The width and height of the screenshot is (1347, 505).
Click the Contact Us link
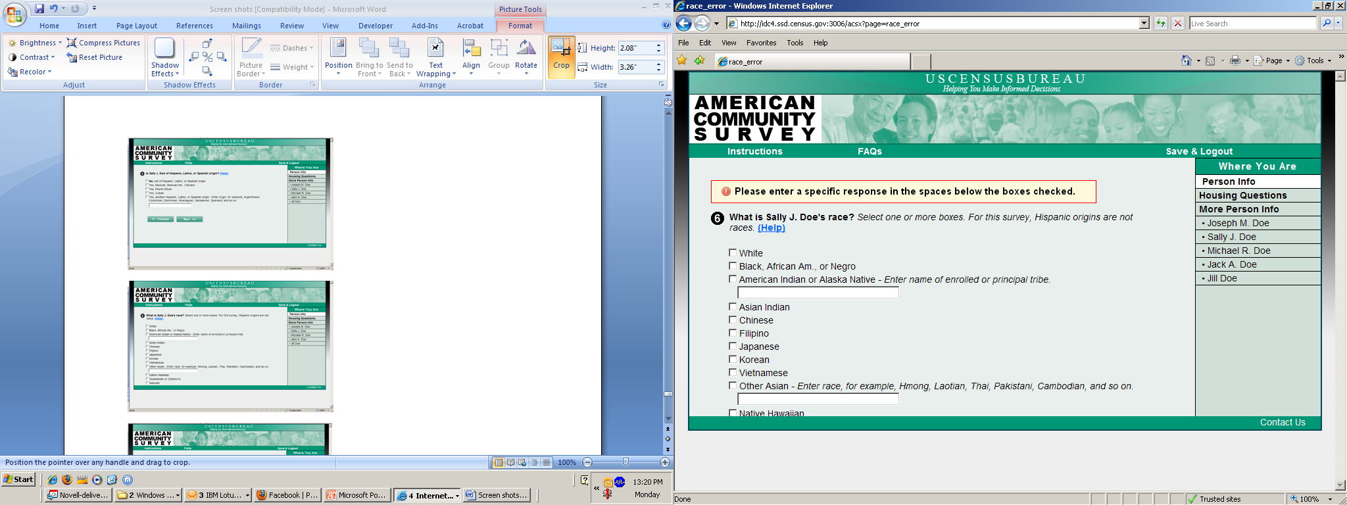coord(1283,422)
